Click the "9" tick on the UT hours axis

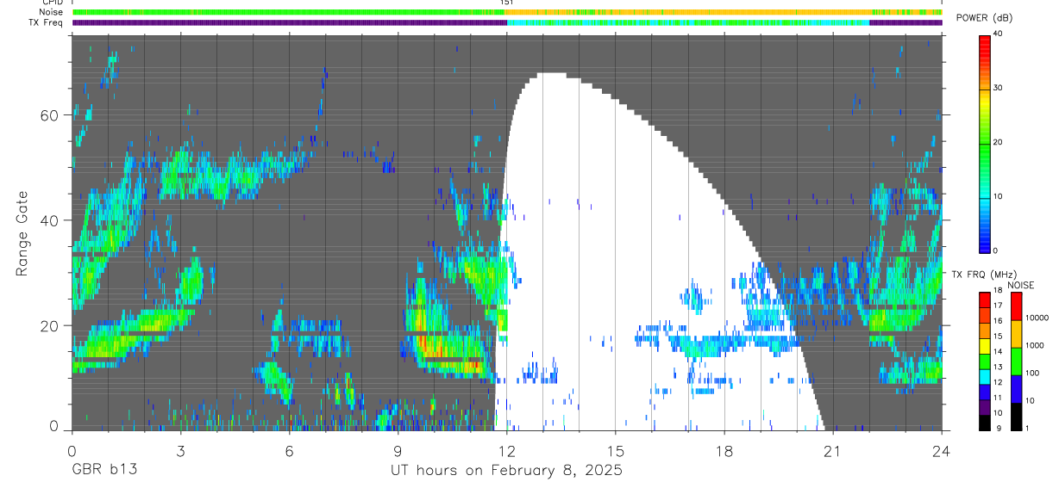398,451
